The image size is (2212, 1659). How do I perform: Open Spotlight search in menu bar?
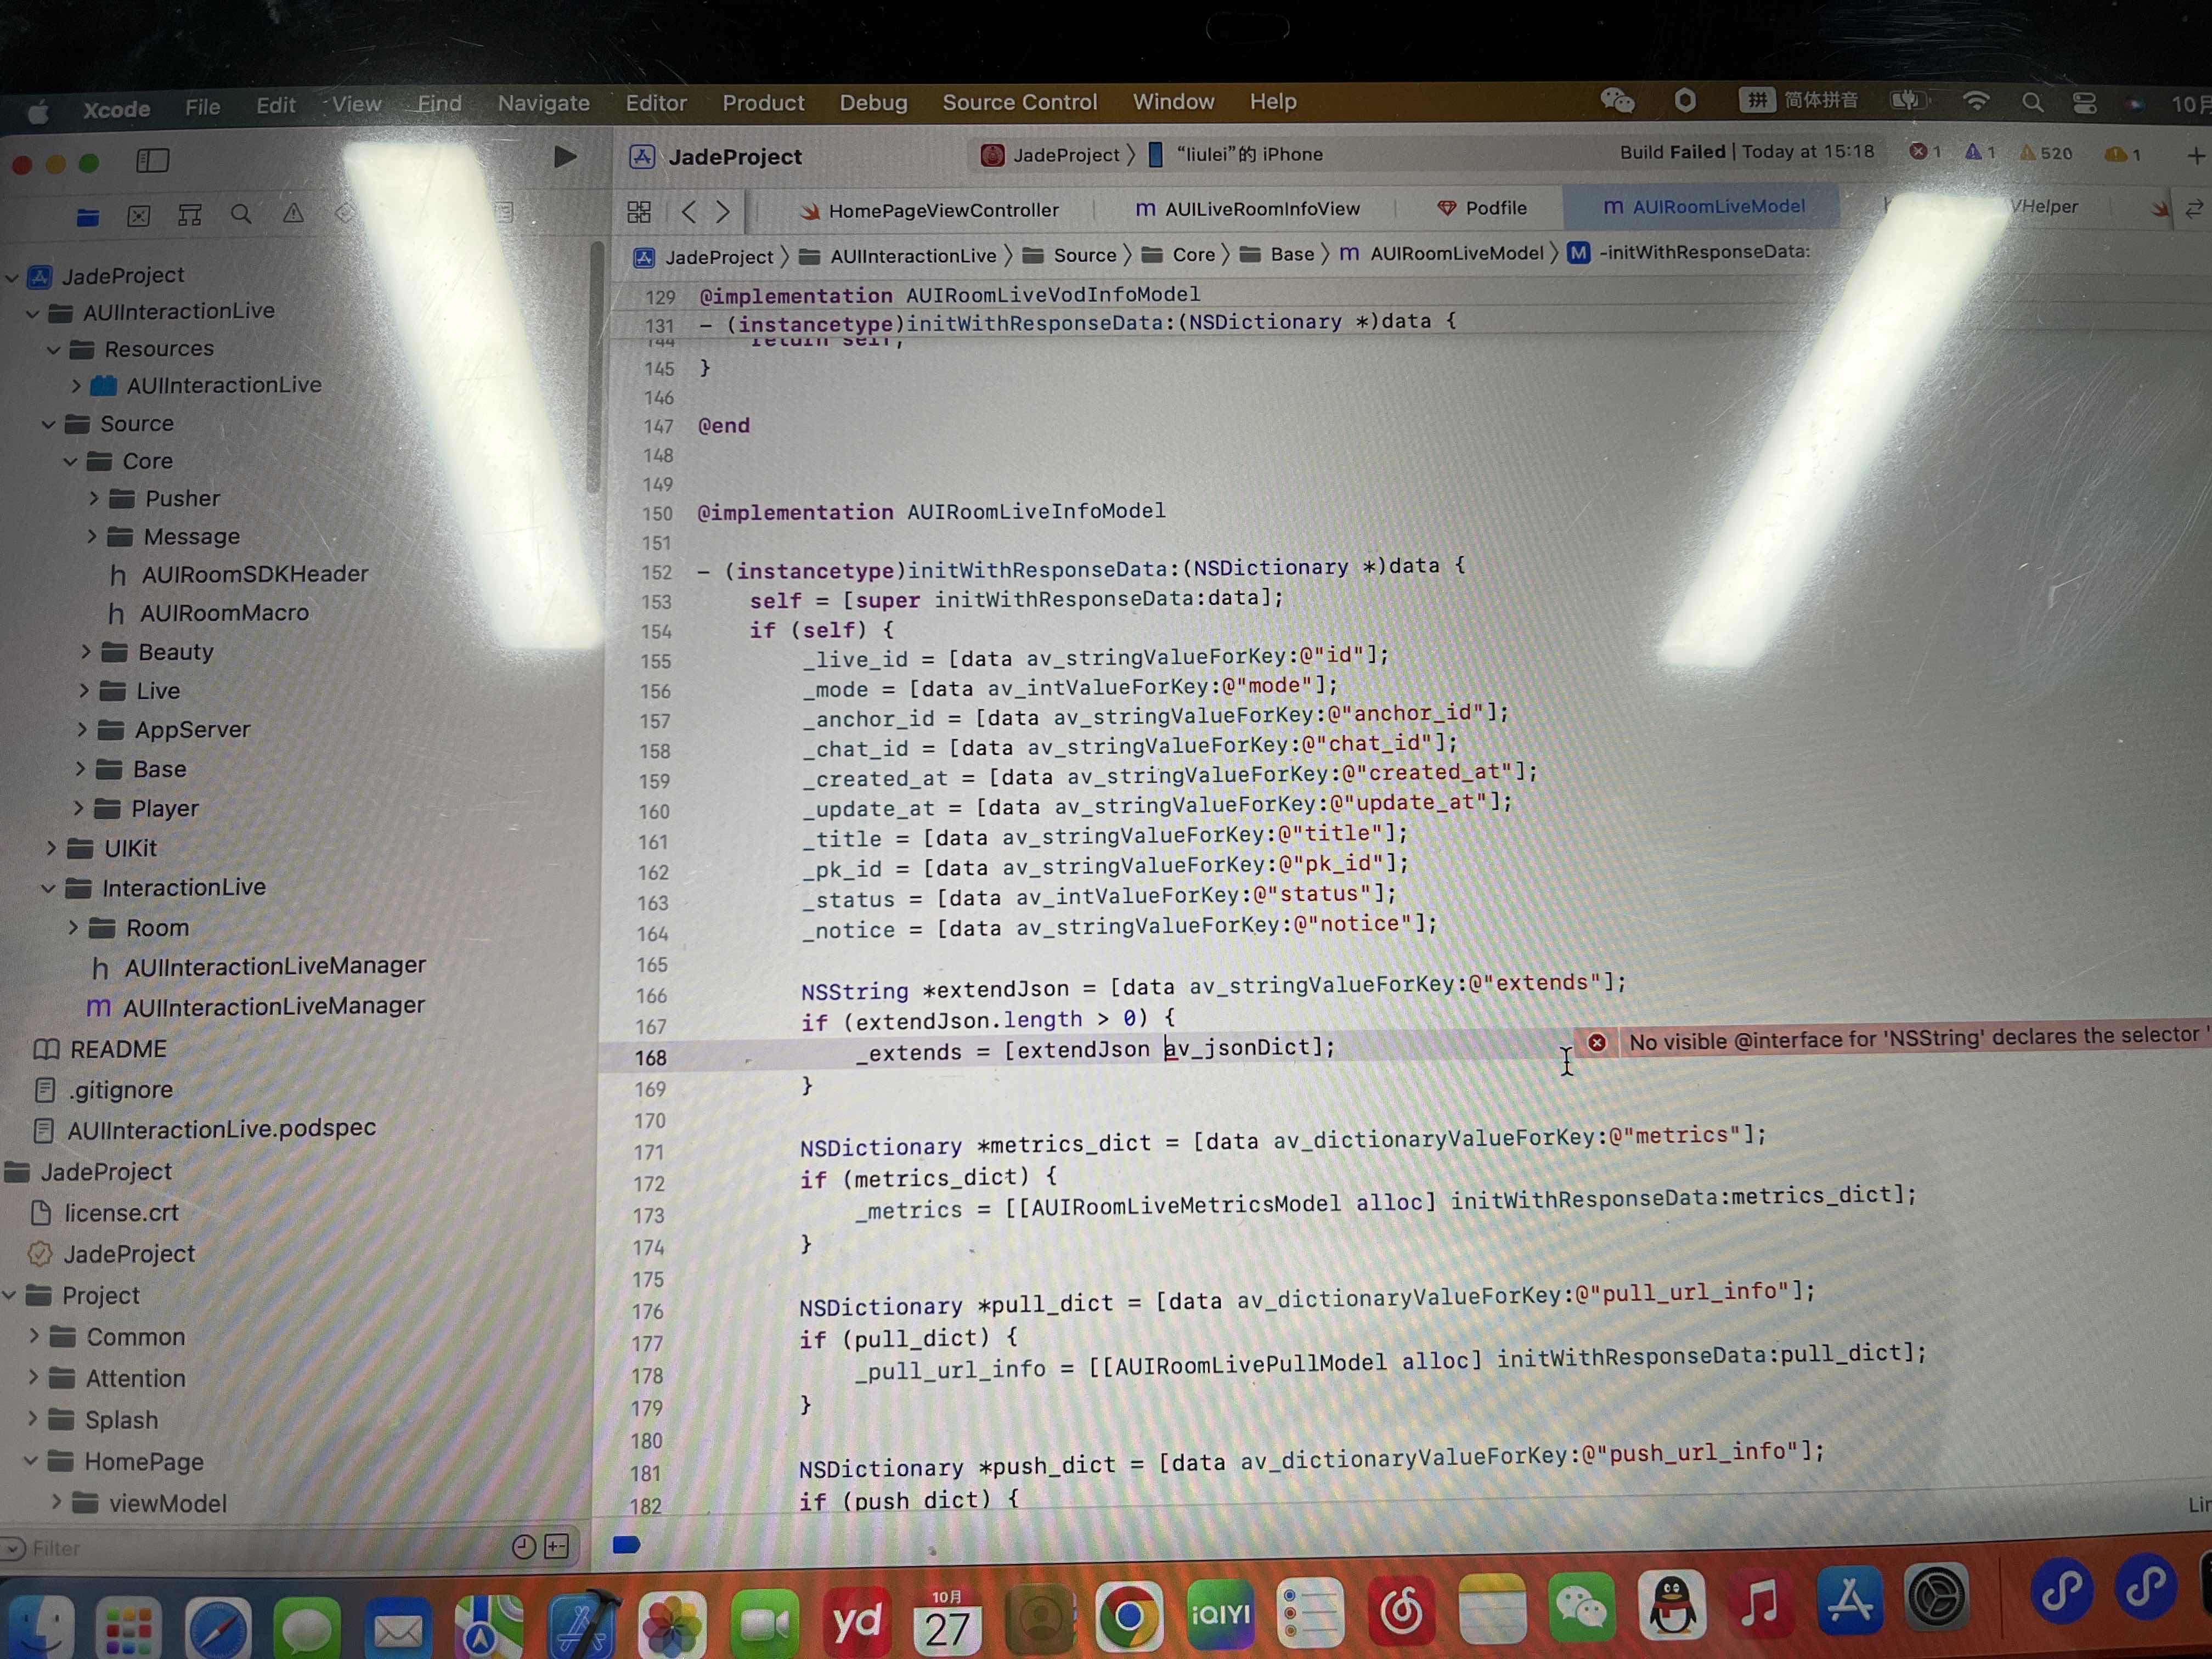[2032, 102]
